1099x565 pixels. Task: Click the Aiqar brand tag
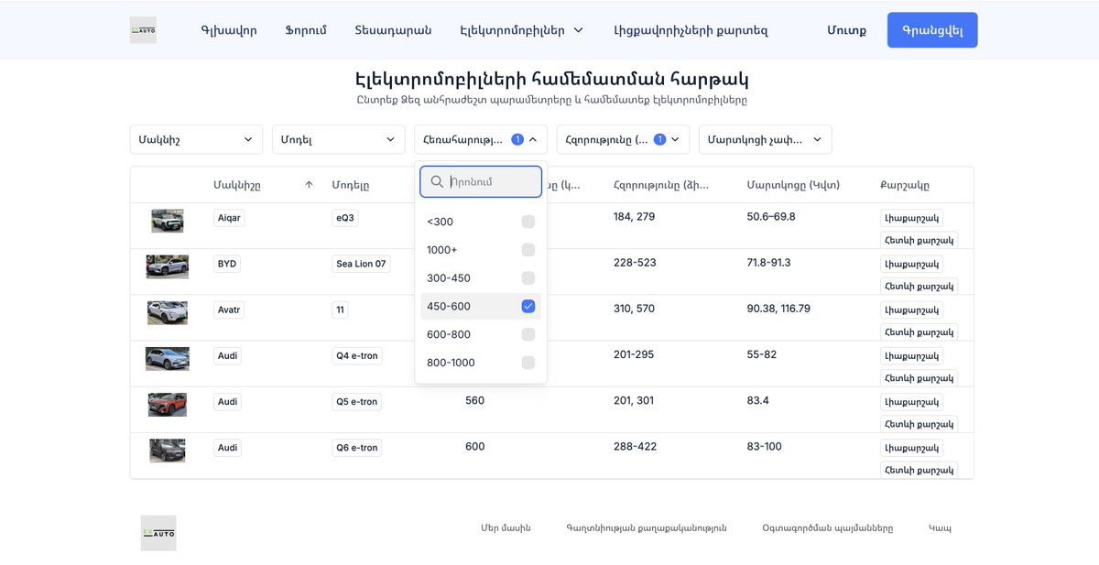click(229, 218)
